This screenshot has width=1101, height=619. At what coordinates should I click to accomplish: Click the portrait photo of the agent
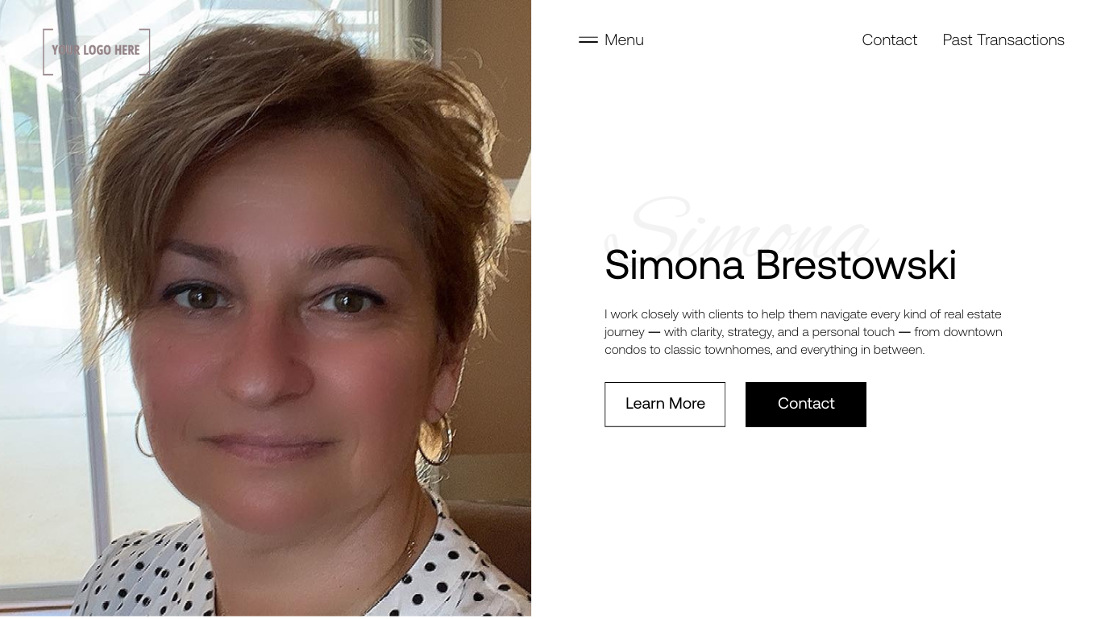(265, 309)
